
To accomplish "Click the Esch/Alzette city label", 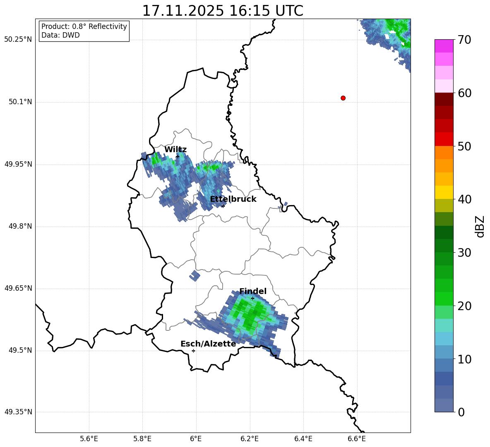I will [208, 344].
